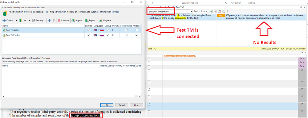Click Languages cell of Test TM2.sdltm row
Image resolution: width=308 pixels, height=118 pixels.
(99, 35)
